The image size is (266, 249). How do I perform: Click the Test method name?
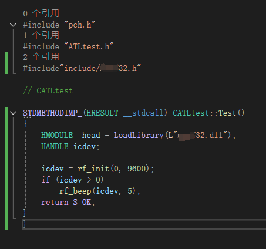(227, 113)
